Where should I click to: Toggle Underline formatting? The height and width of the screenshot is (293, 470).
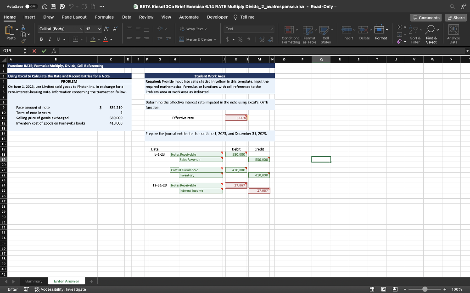pos(58,39)
